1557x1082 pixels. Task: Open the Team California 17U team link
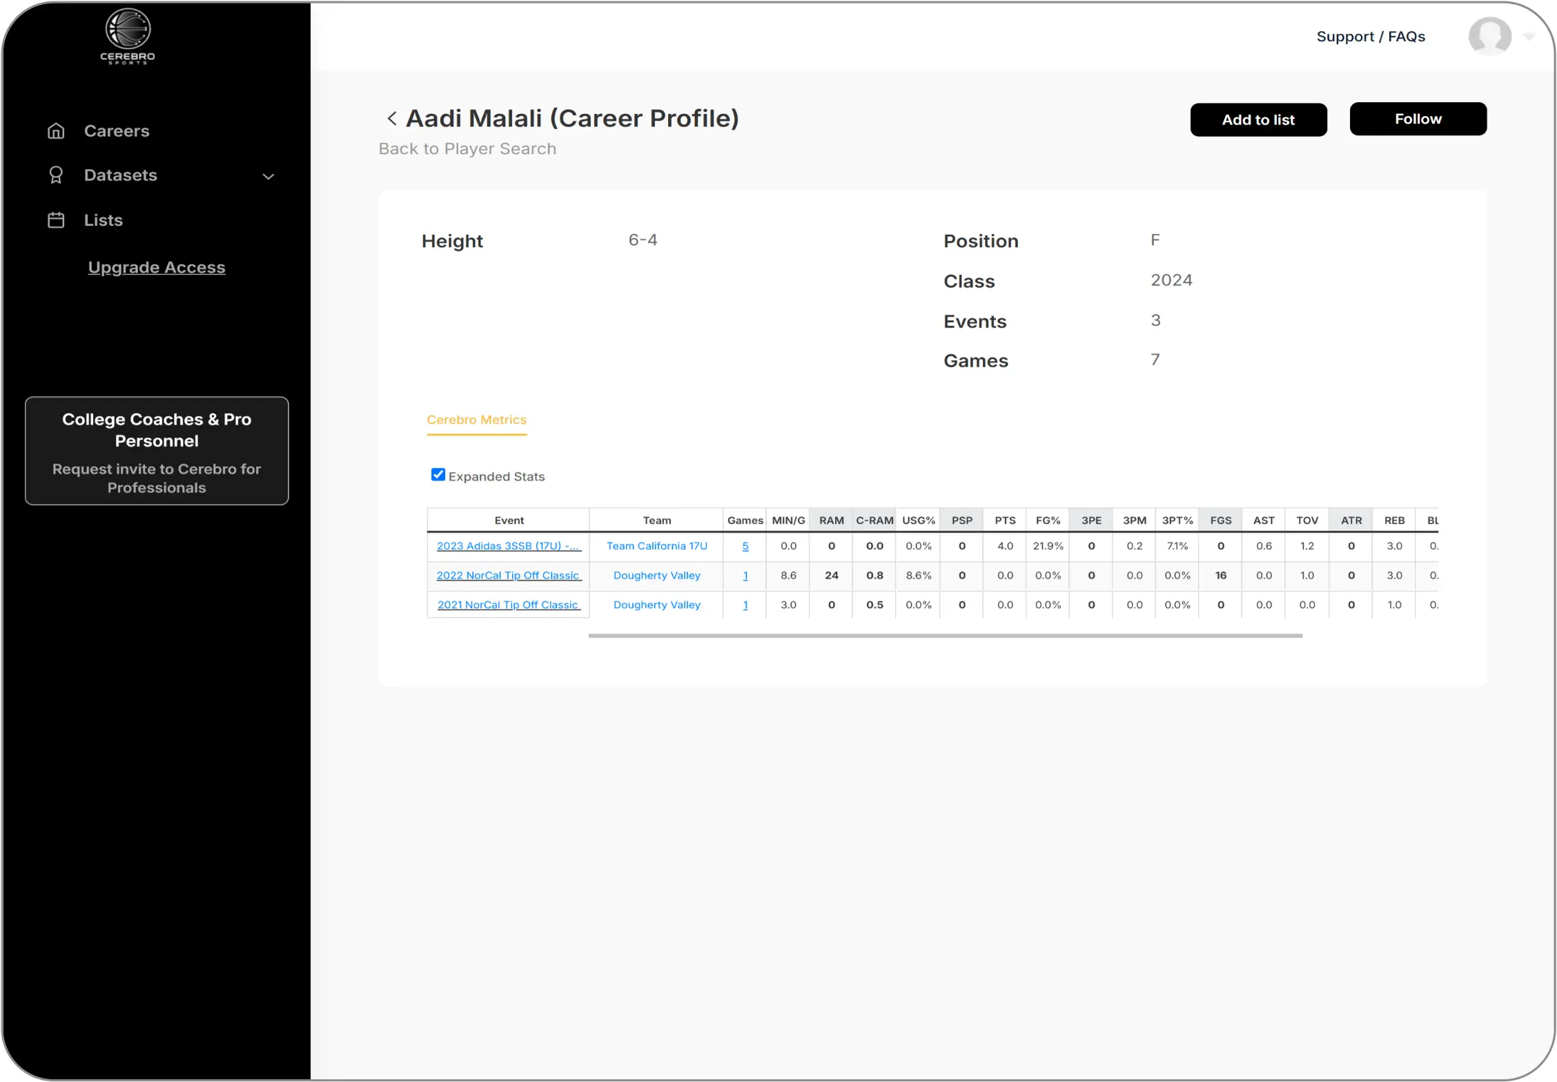pyautogui.click(x=656, y=546)
